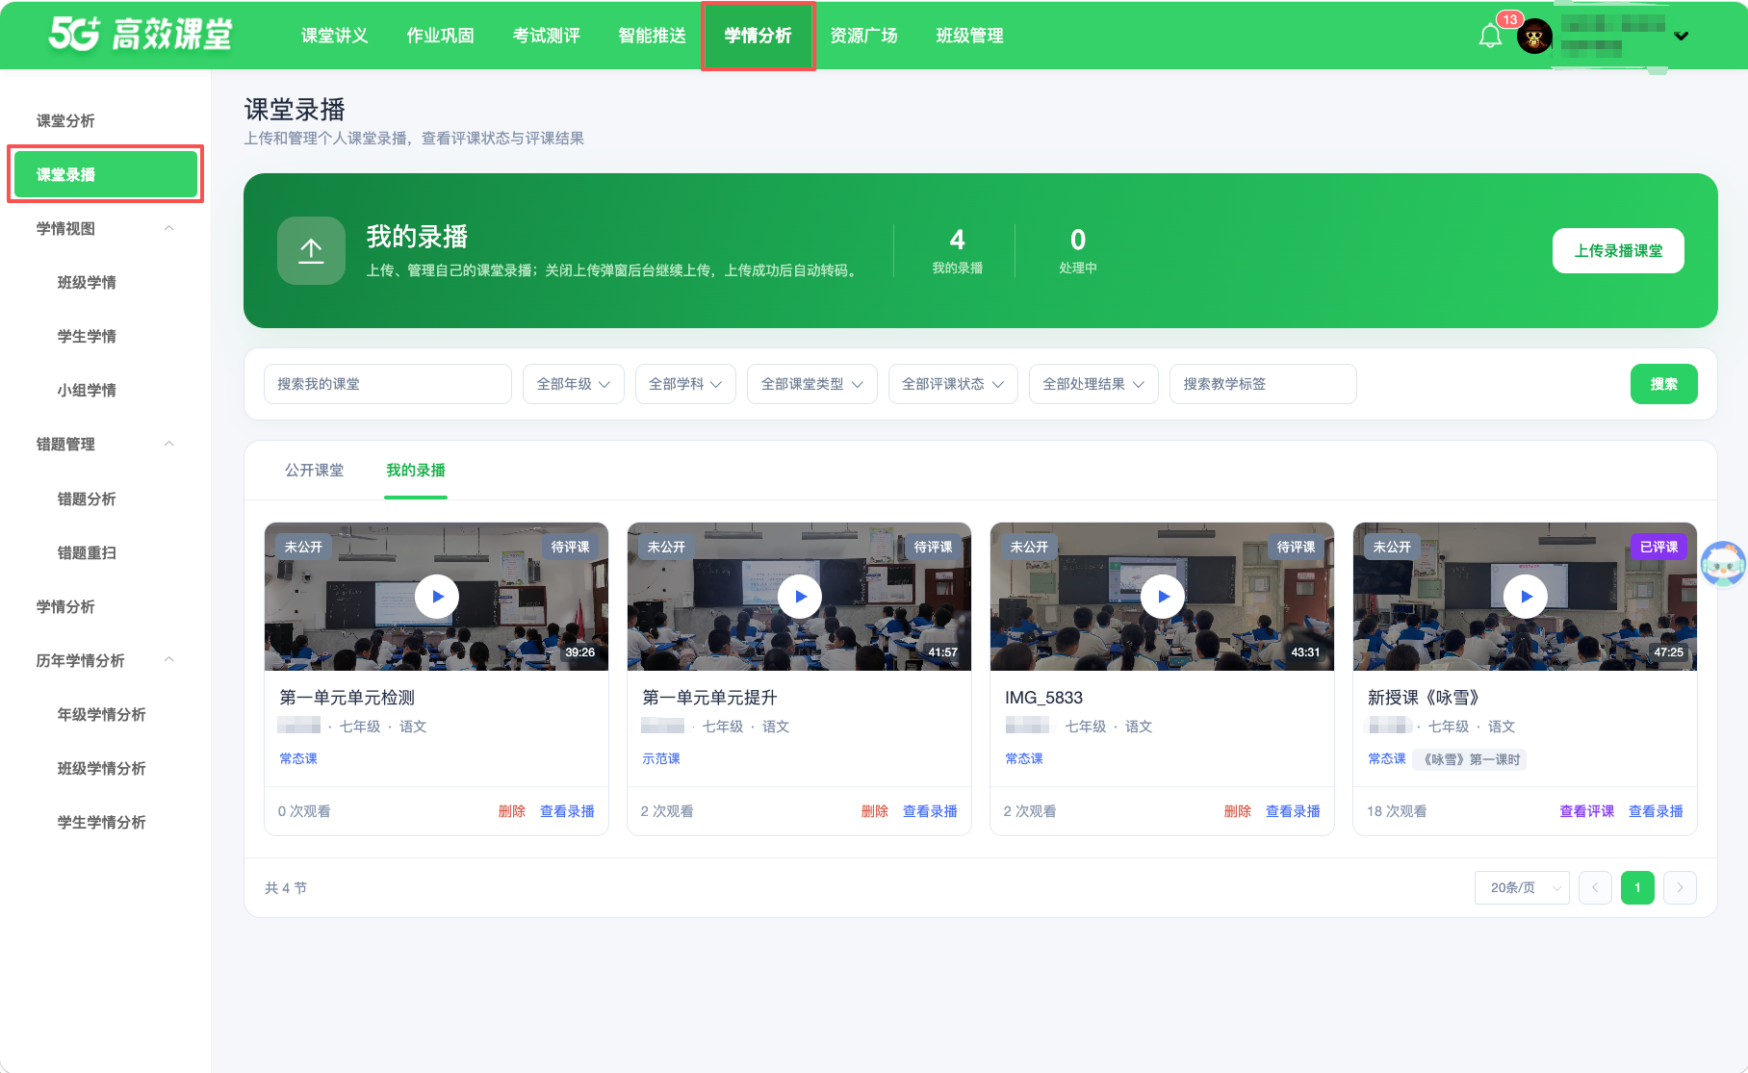Click the 上传录播课堂 button
Viewport: 1748px width, 1073px height.
(1618, 250)
